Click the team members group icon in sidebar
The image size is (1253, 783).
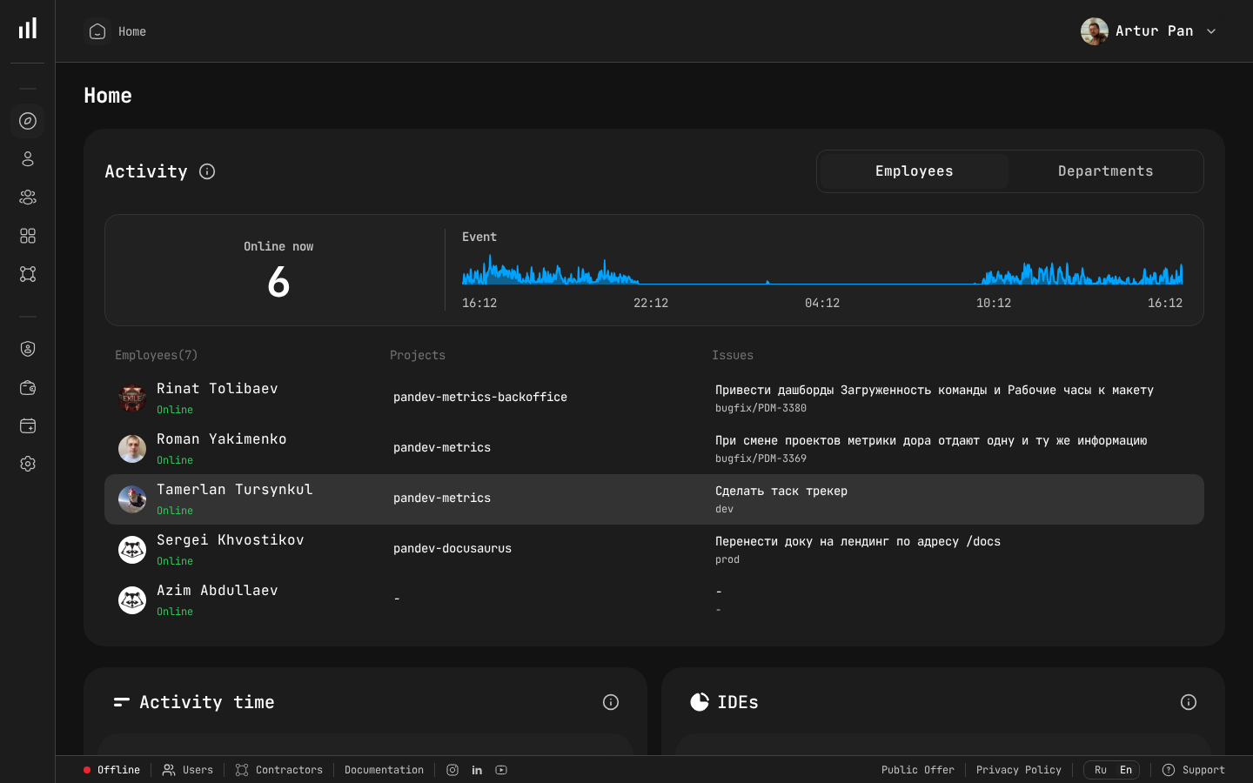(x=27, y=197)
